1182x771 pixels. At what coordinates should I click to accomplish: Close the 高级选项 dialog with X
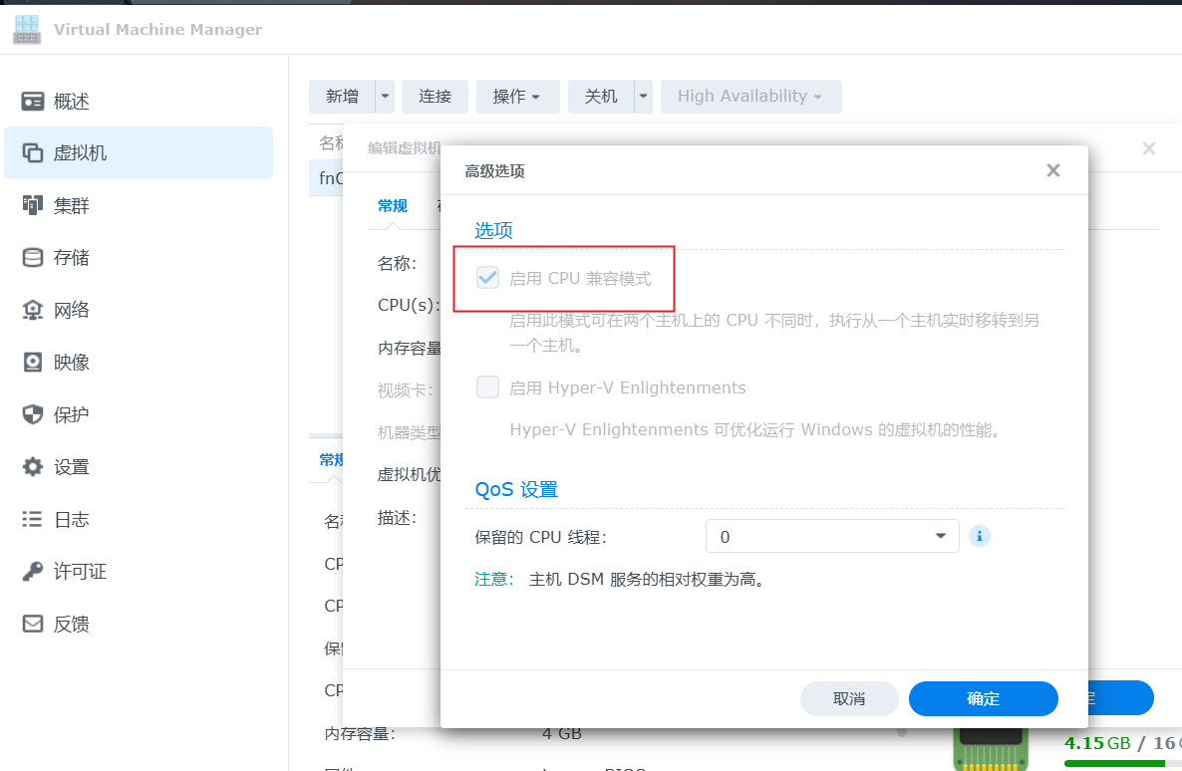coord(1053,170)
